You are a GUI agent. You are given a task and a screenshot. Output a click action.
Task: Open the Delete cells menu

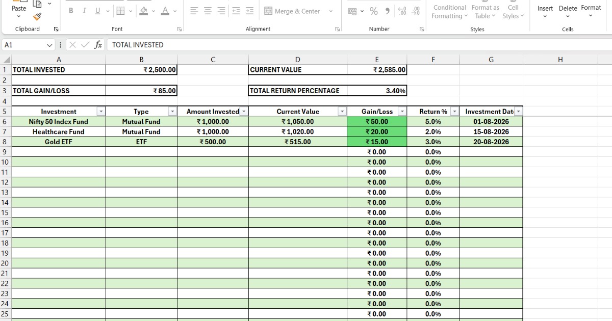click(x=568, y=12)
